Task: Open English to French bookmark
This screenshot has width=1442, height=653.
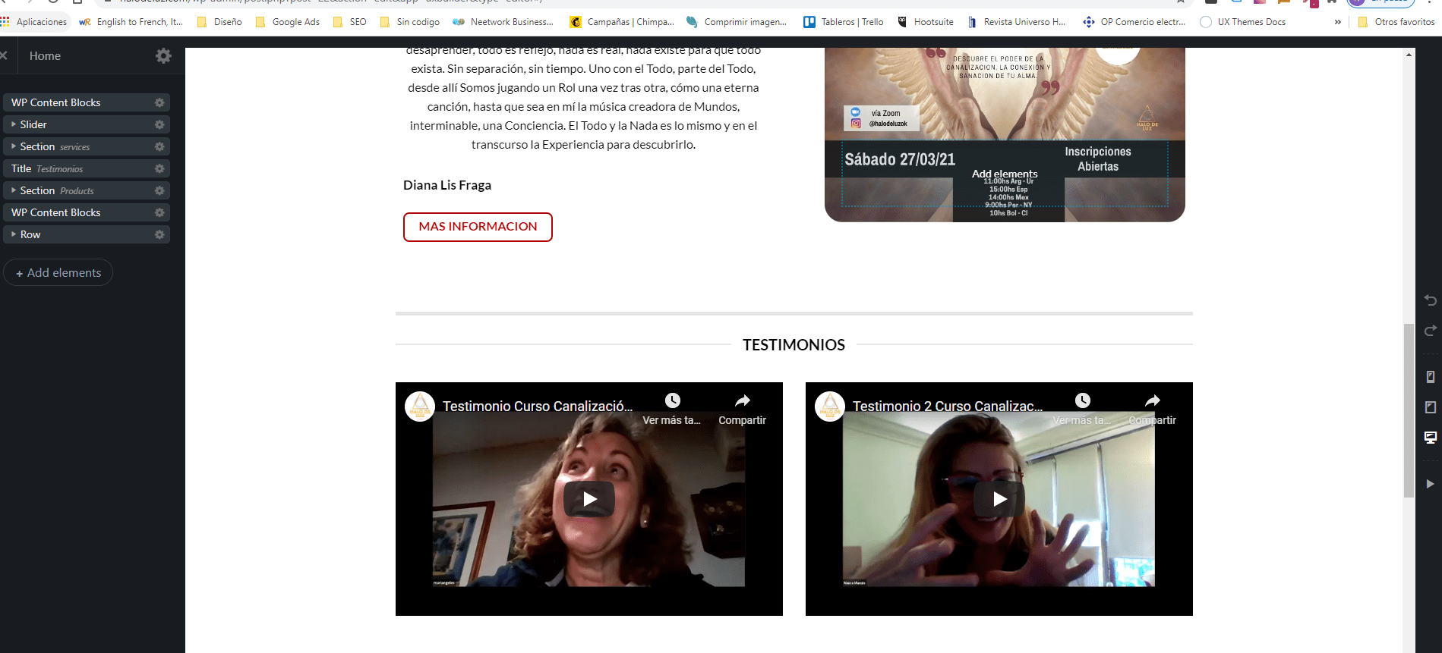Action: [131, 22]
